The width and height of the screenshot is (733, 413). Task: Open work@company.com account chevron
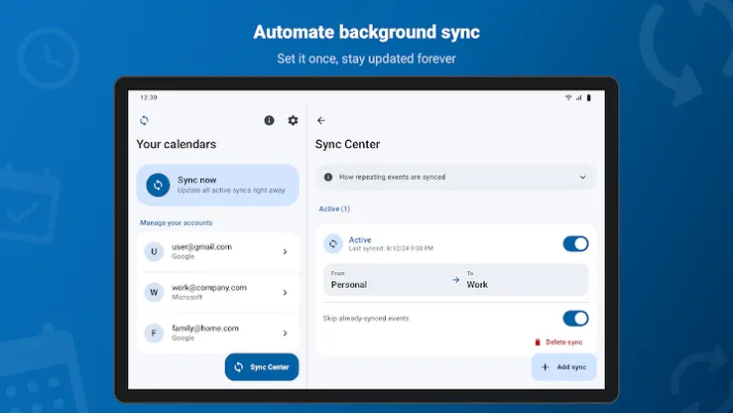coord(285,292)
